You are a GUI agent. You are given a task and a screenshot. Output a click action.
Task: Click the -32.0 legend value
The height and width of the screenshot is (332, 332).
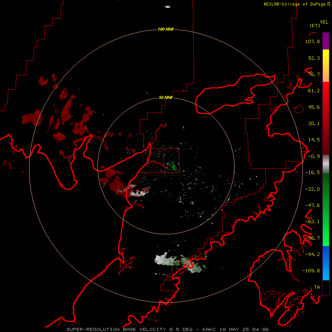[x=312, y=189]
